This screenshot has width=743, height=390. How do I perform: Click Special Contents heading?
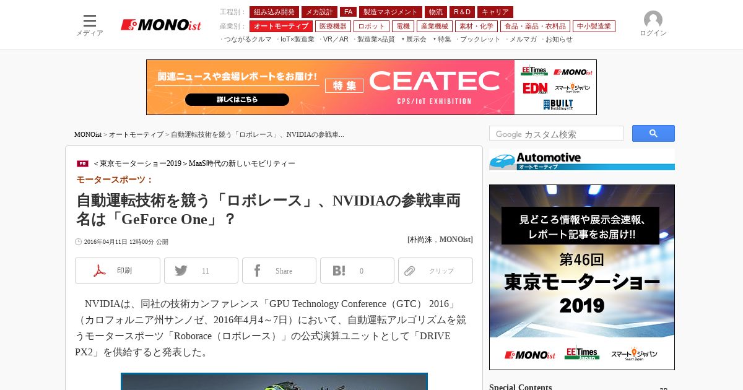pyautogui.click(x=521, y=388)
